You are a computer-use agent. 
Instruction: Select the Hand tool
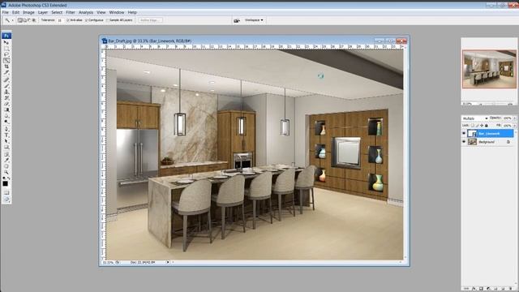[x=6, y=167]
